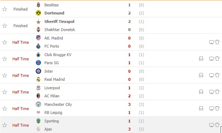Viewport: 222px width, 133px height.
Task: Star the Besiktas vs Dortmund match
Action: [x=5, y=9]
